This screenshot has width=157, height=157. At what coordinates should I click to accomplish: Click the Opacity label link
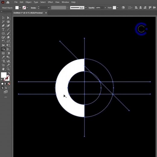[x=91, y=8]
